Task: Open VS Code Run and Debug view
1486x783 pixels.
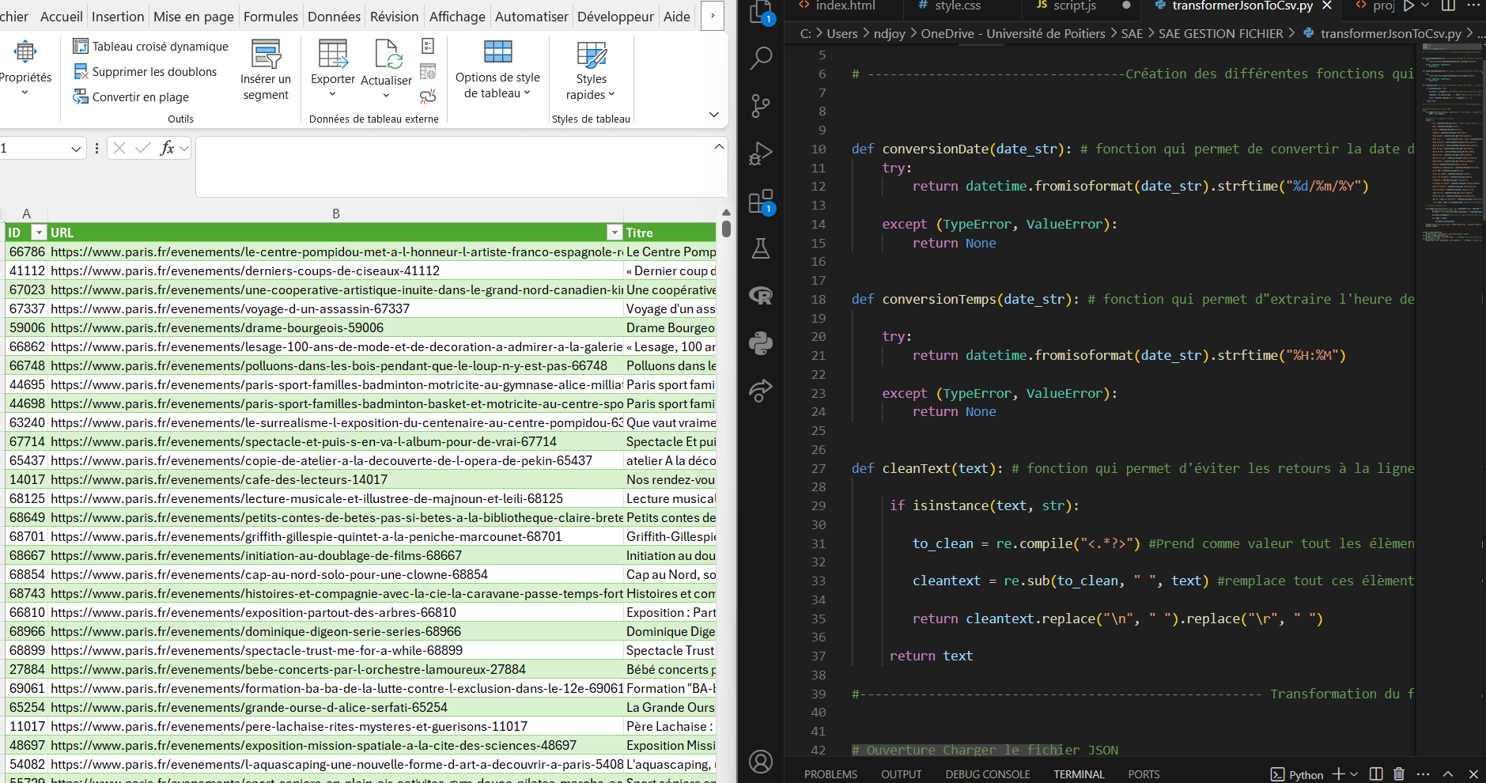Action: tap(761, 153)
